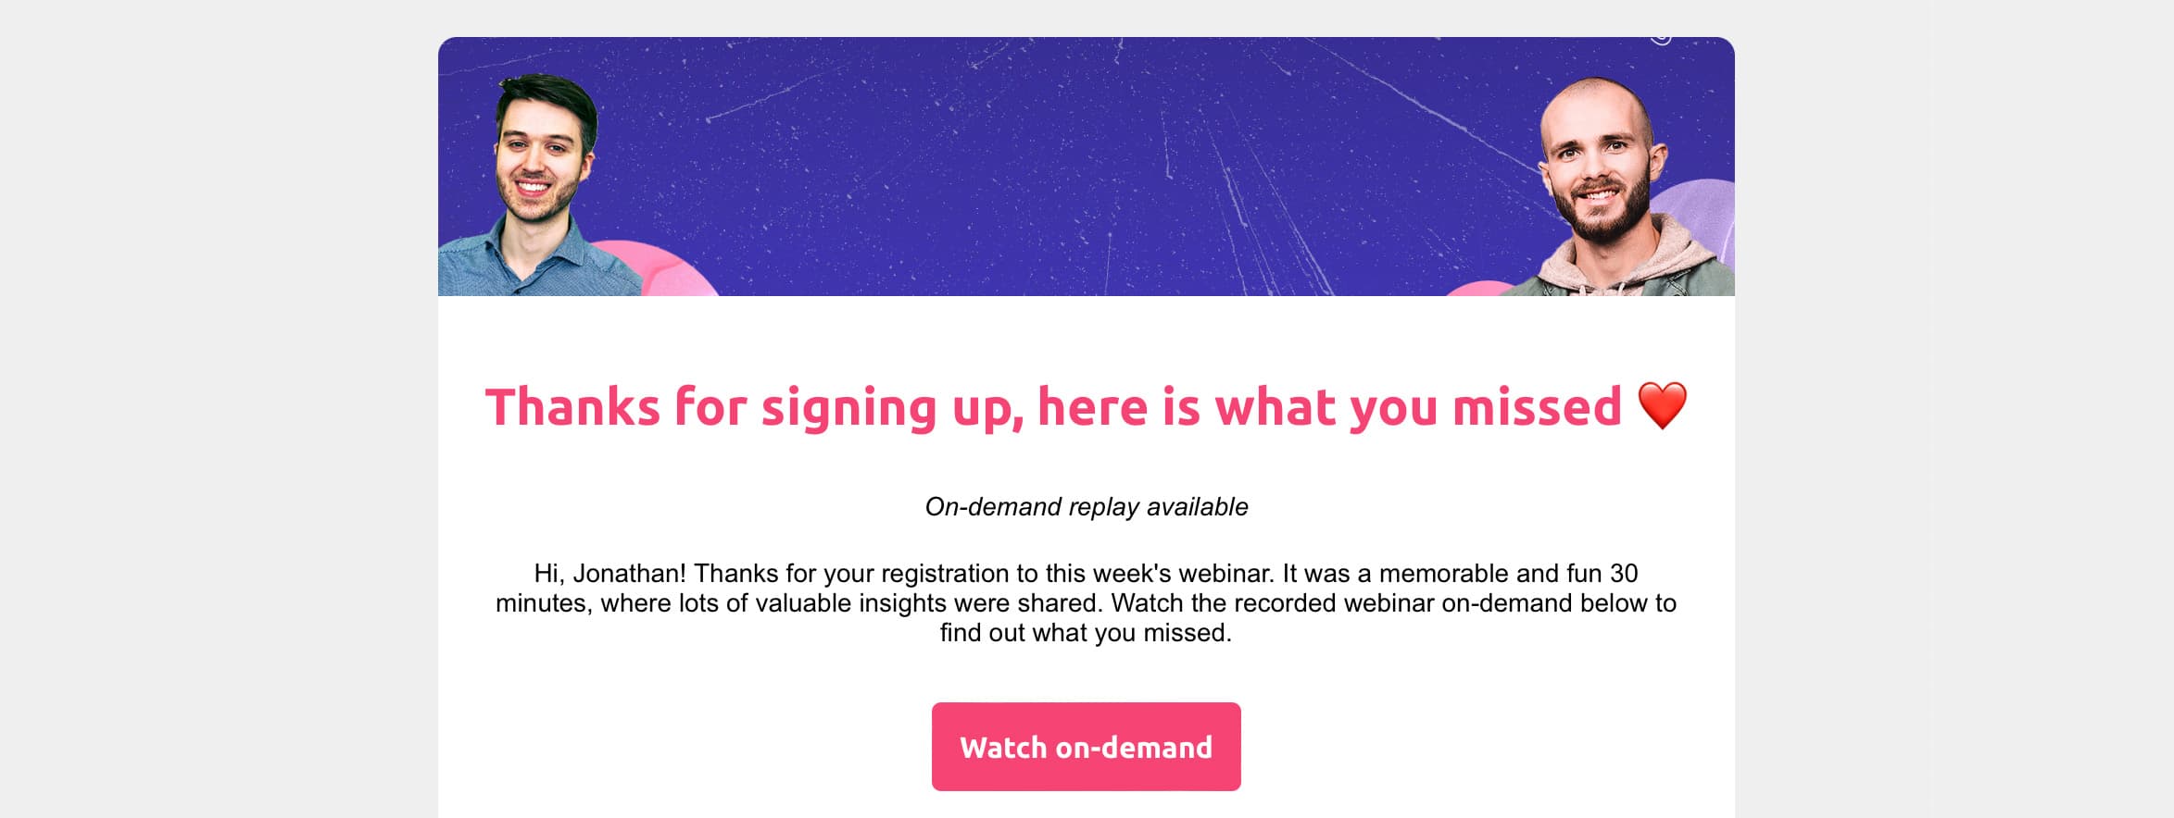Click the name "Jonathan" in the greeting
Viewport: 2174px width, 818px height.
[629, 574]
